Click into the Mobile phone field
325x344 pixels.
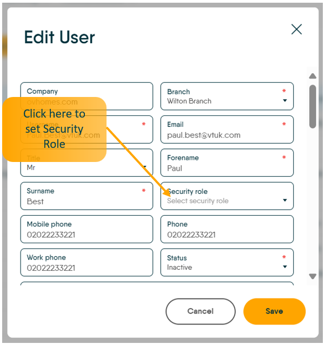tap(87, 230)
